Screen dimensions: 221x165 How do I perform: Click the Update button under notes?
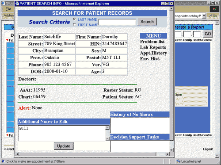point(64,146)
